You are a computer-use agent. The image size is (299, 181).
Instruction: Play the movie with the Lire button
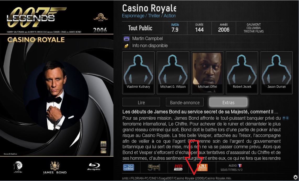(x=141, y=102)
